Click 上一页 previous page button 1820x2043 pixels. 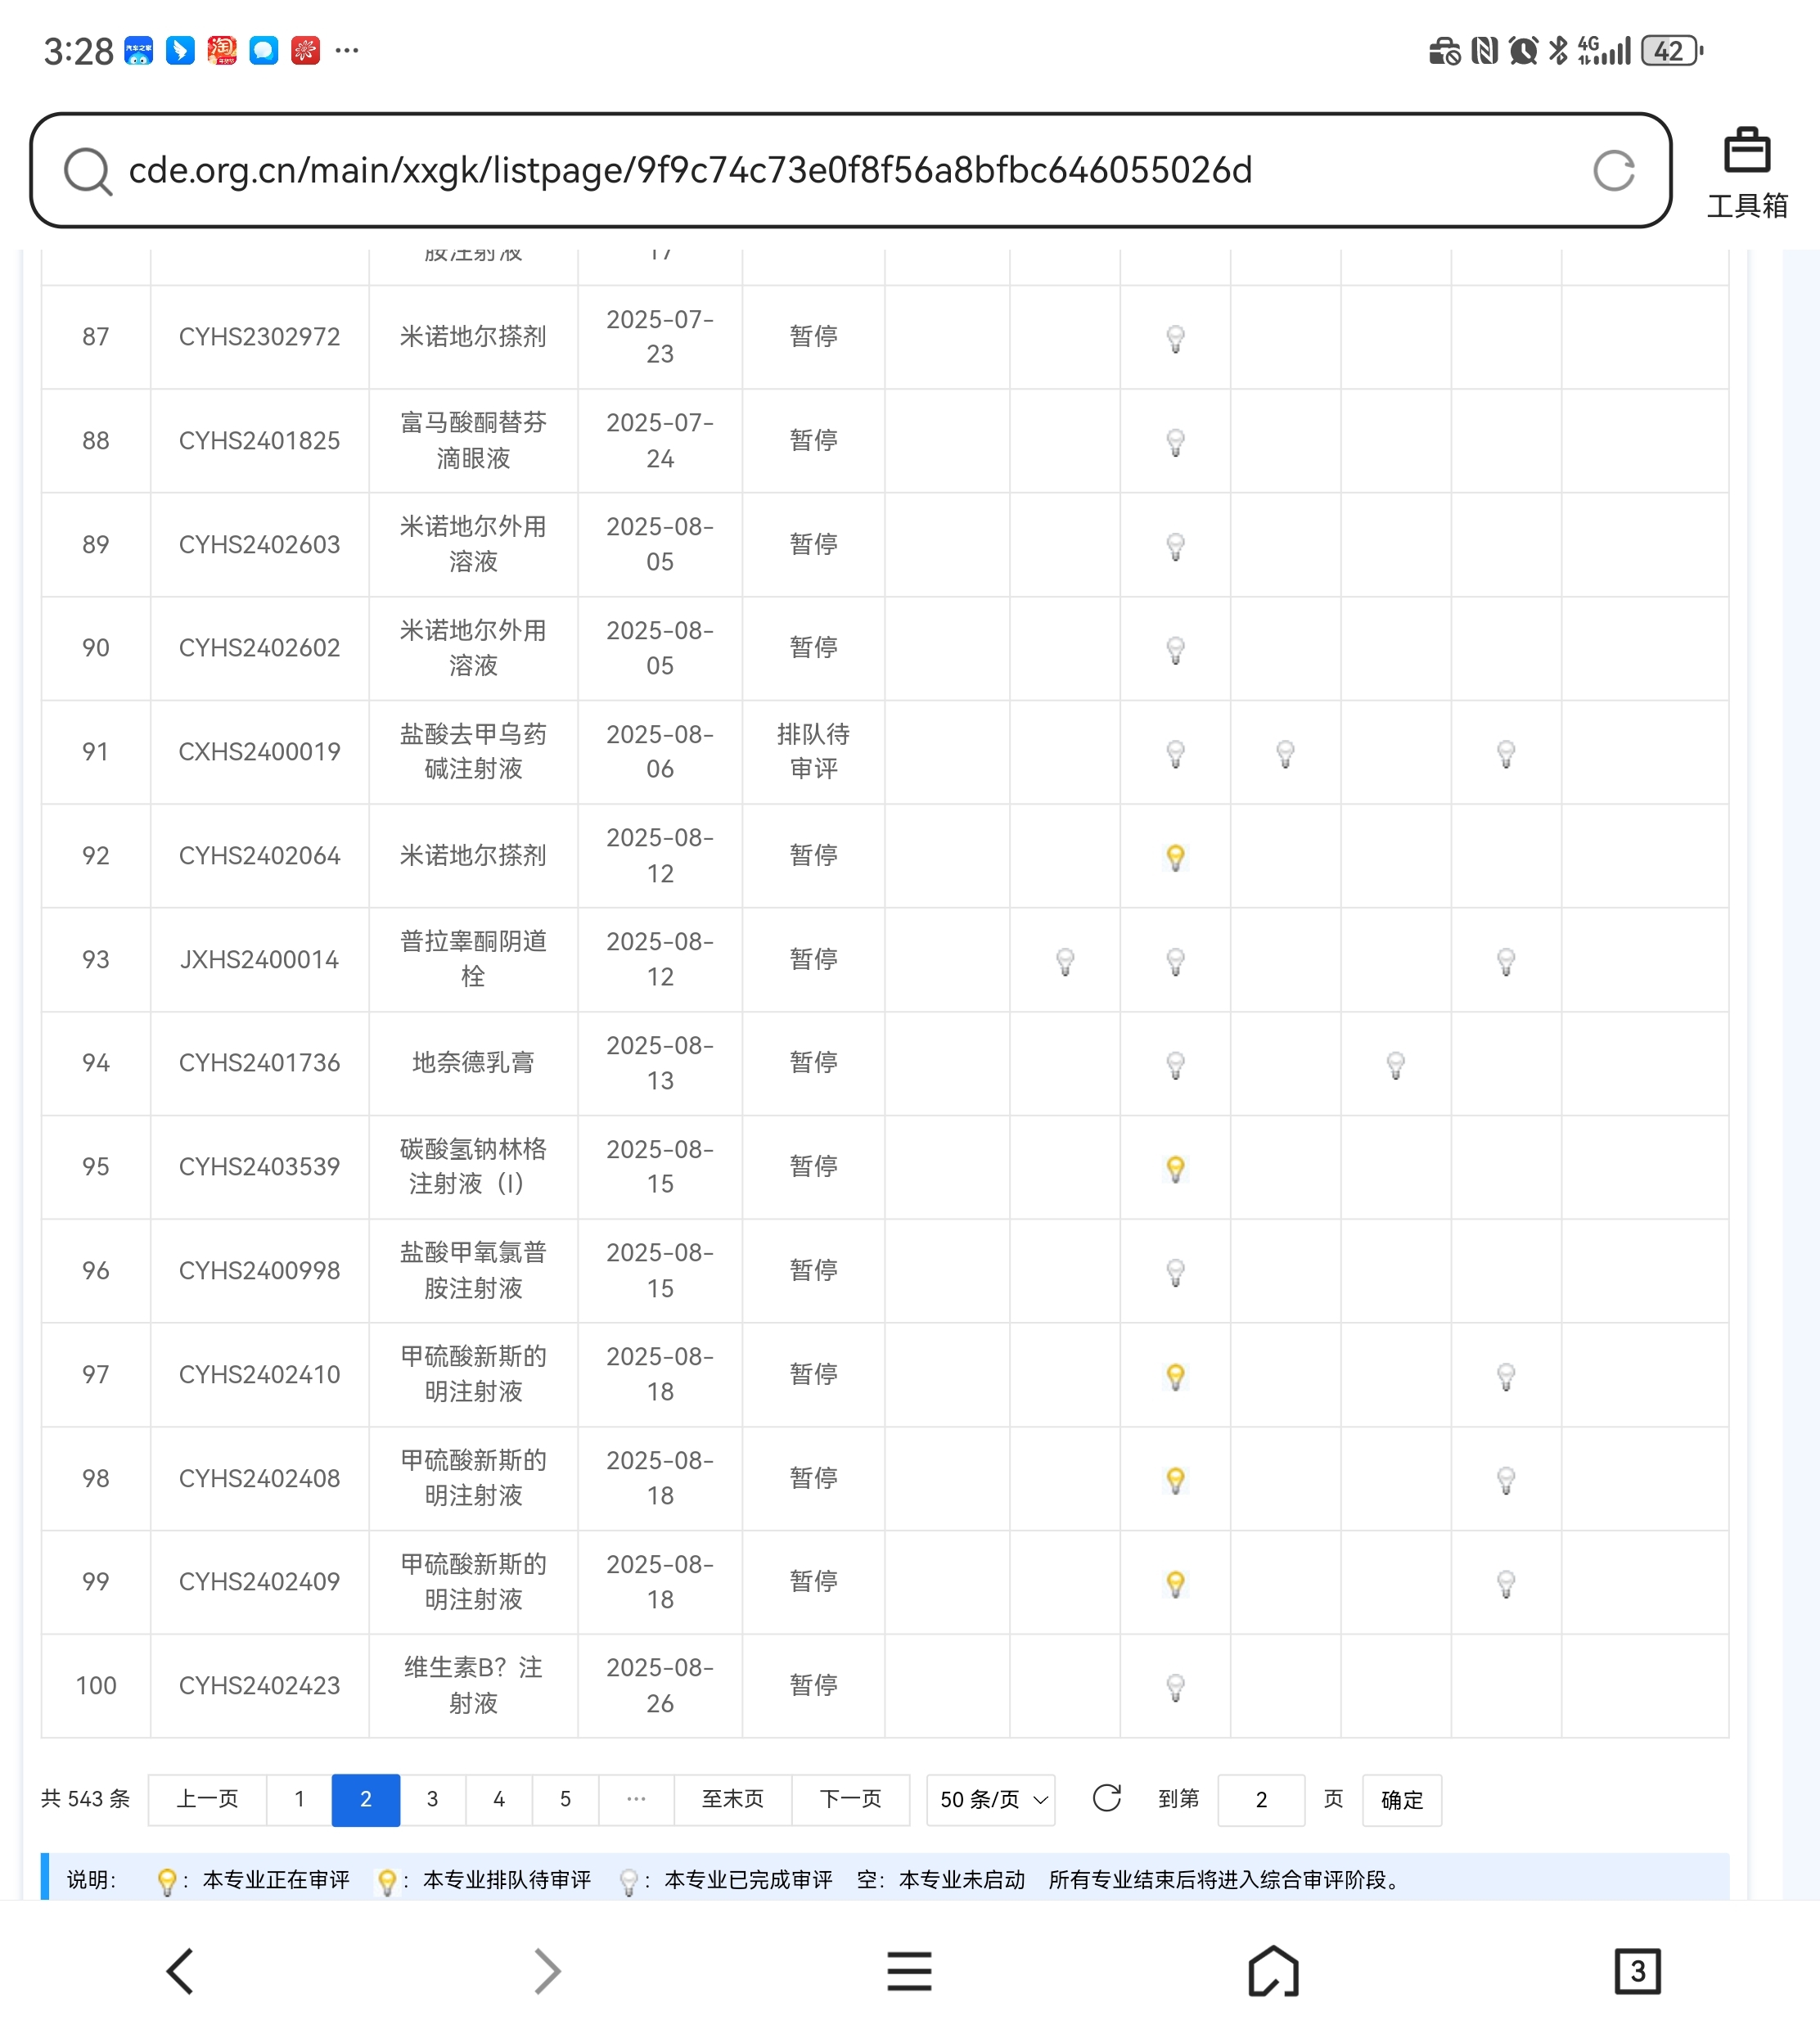click(207, 1800)
